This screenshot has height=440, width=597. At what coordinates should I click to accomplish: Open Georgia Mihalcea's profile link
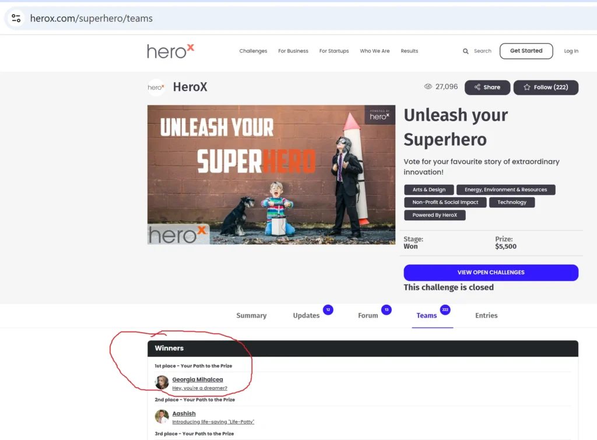[x=198, y=379]
